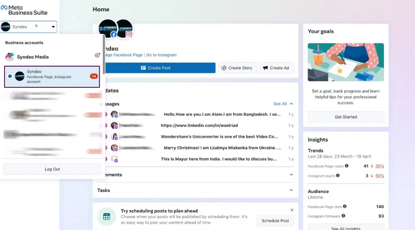Click the Meta Business Suite logo
415x230 pixels.
pyautogui.click(x=24, y=10)
